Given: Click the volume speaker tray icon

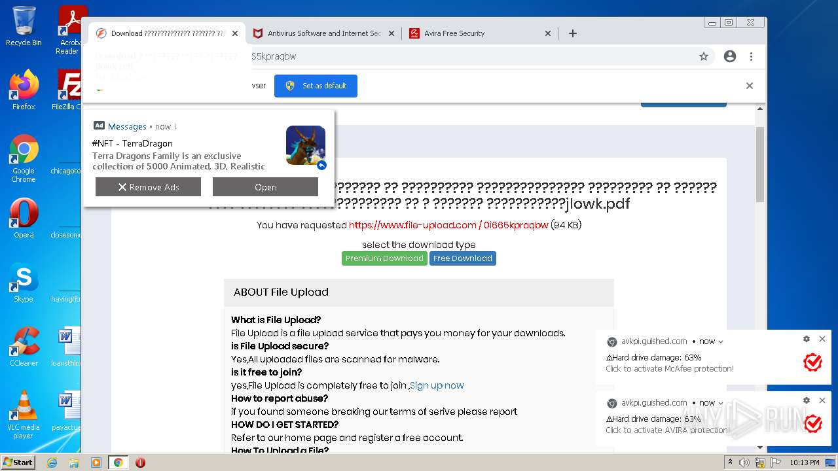Looking at the screenshot, I should coord(744,462).
